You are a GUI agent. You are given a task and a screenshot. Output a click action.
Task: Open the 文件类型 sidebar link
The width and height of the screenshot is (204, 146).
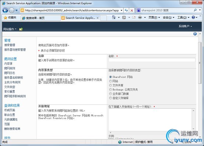click(10, 87)
